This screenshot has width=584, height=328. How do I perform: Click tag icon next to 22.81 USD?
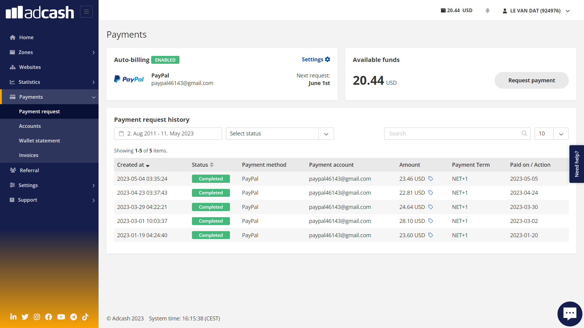point(431,193)
